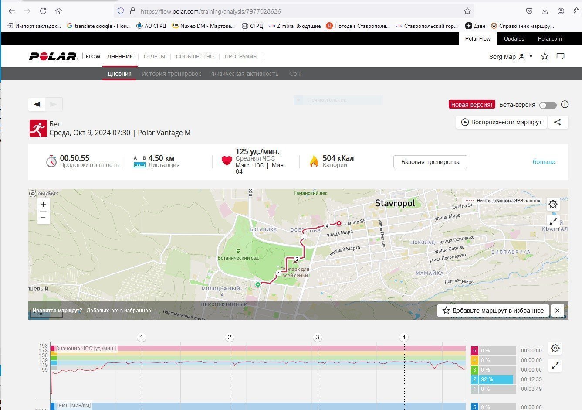This screenshot has width=582, height=410.
Task: Open the Polar Flow notifications message icon
Action: [x=561, y=56]
